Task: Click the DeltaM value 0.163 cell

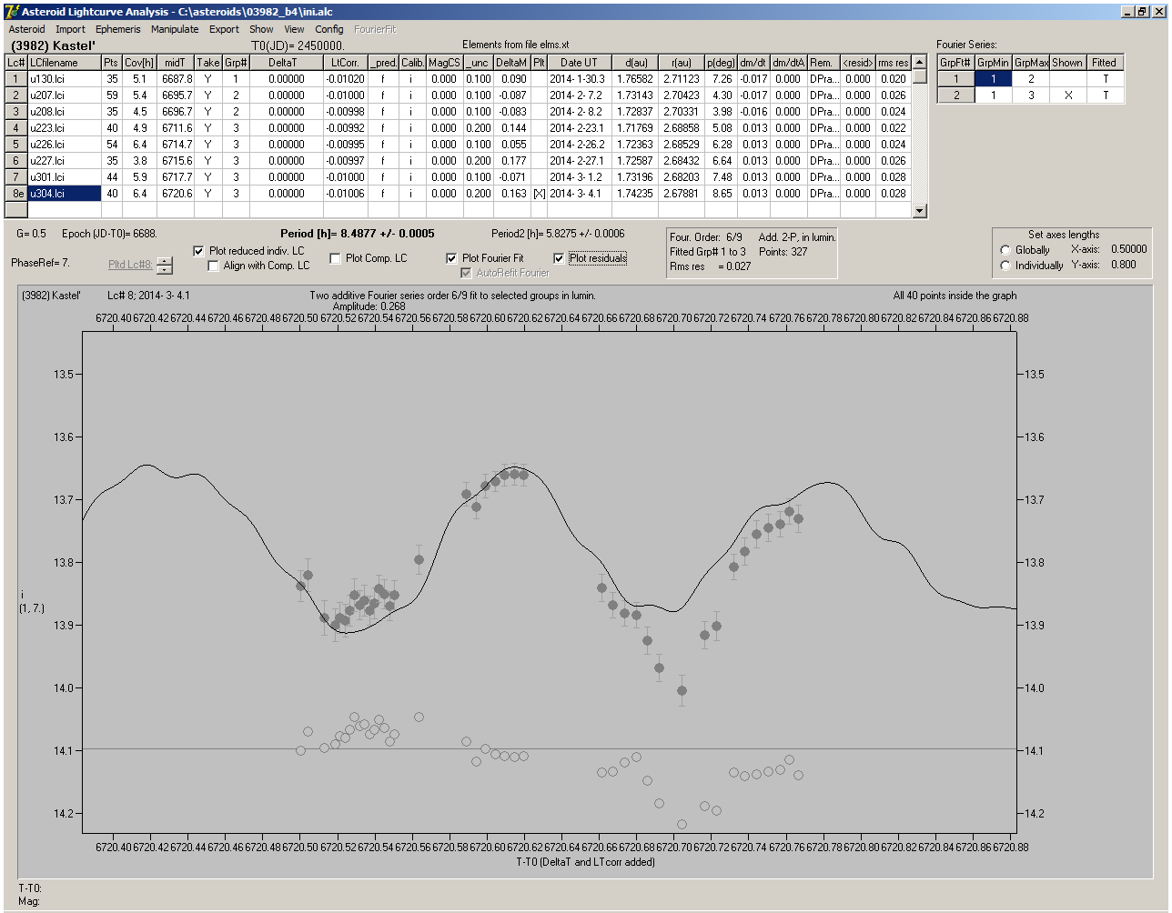Action: pos(513,194)
